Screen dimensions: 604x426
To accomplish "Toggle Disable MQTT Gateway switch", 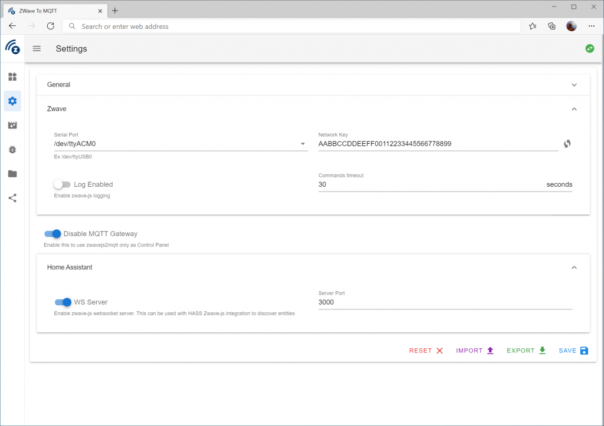I will [52, 233].
